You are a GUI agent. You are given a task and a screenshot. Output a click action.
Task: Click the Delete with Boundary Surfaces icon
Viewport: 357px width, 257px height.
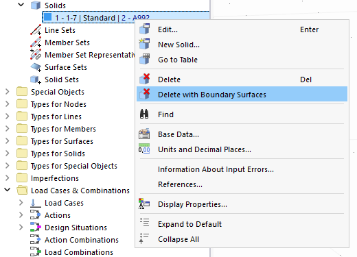145,94
